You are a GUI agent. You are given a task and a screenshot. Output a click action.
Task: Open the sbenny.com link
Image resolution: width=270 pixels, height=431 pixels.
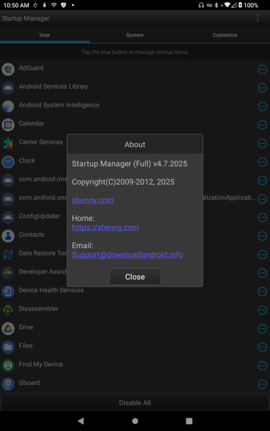pos(93,200)
